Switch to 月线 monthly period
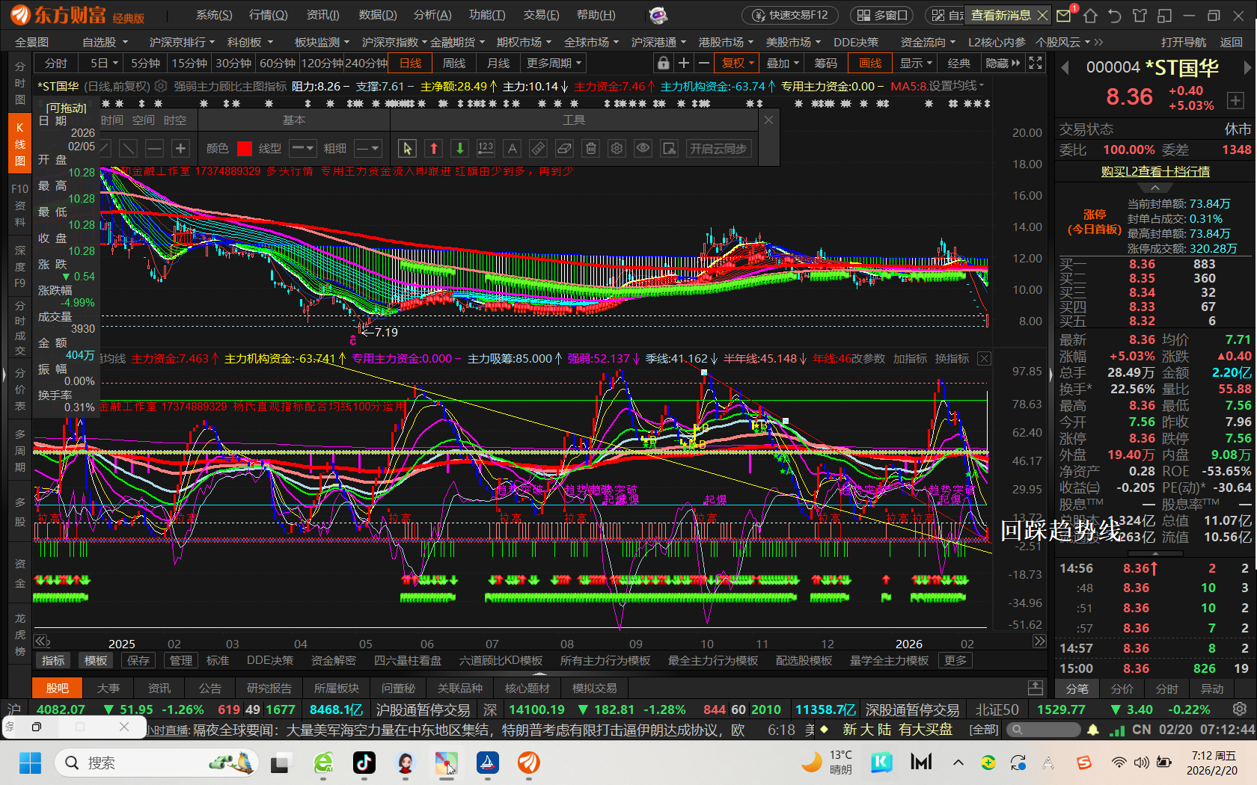1257x785 pixels. [x=498, y=63]
